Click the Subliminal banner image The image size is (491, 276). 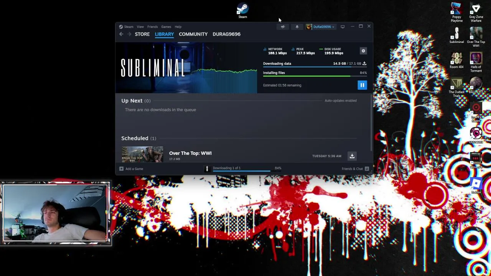(x=186, y=68)
